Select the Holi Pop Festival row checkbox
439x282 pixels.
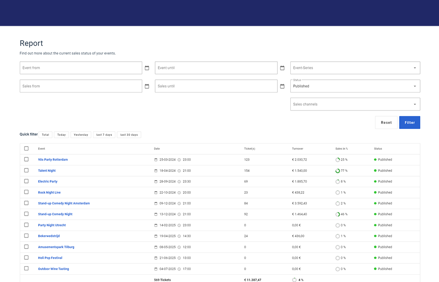27,258
